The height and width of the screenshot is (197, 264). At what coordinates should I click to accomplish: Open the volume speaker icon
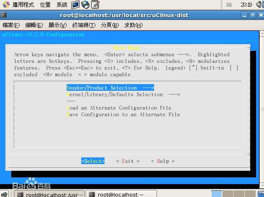tap(260, 5)
